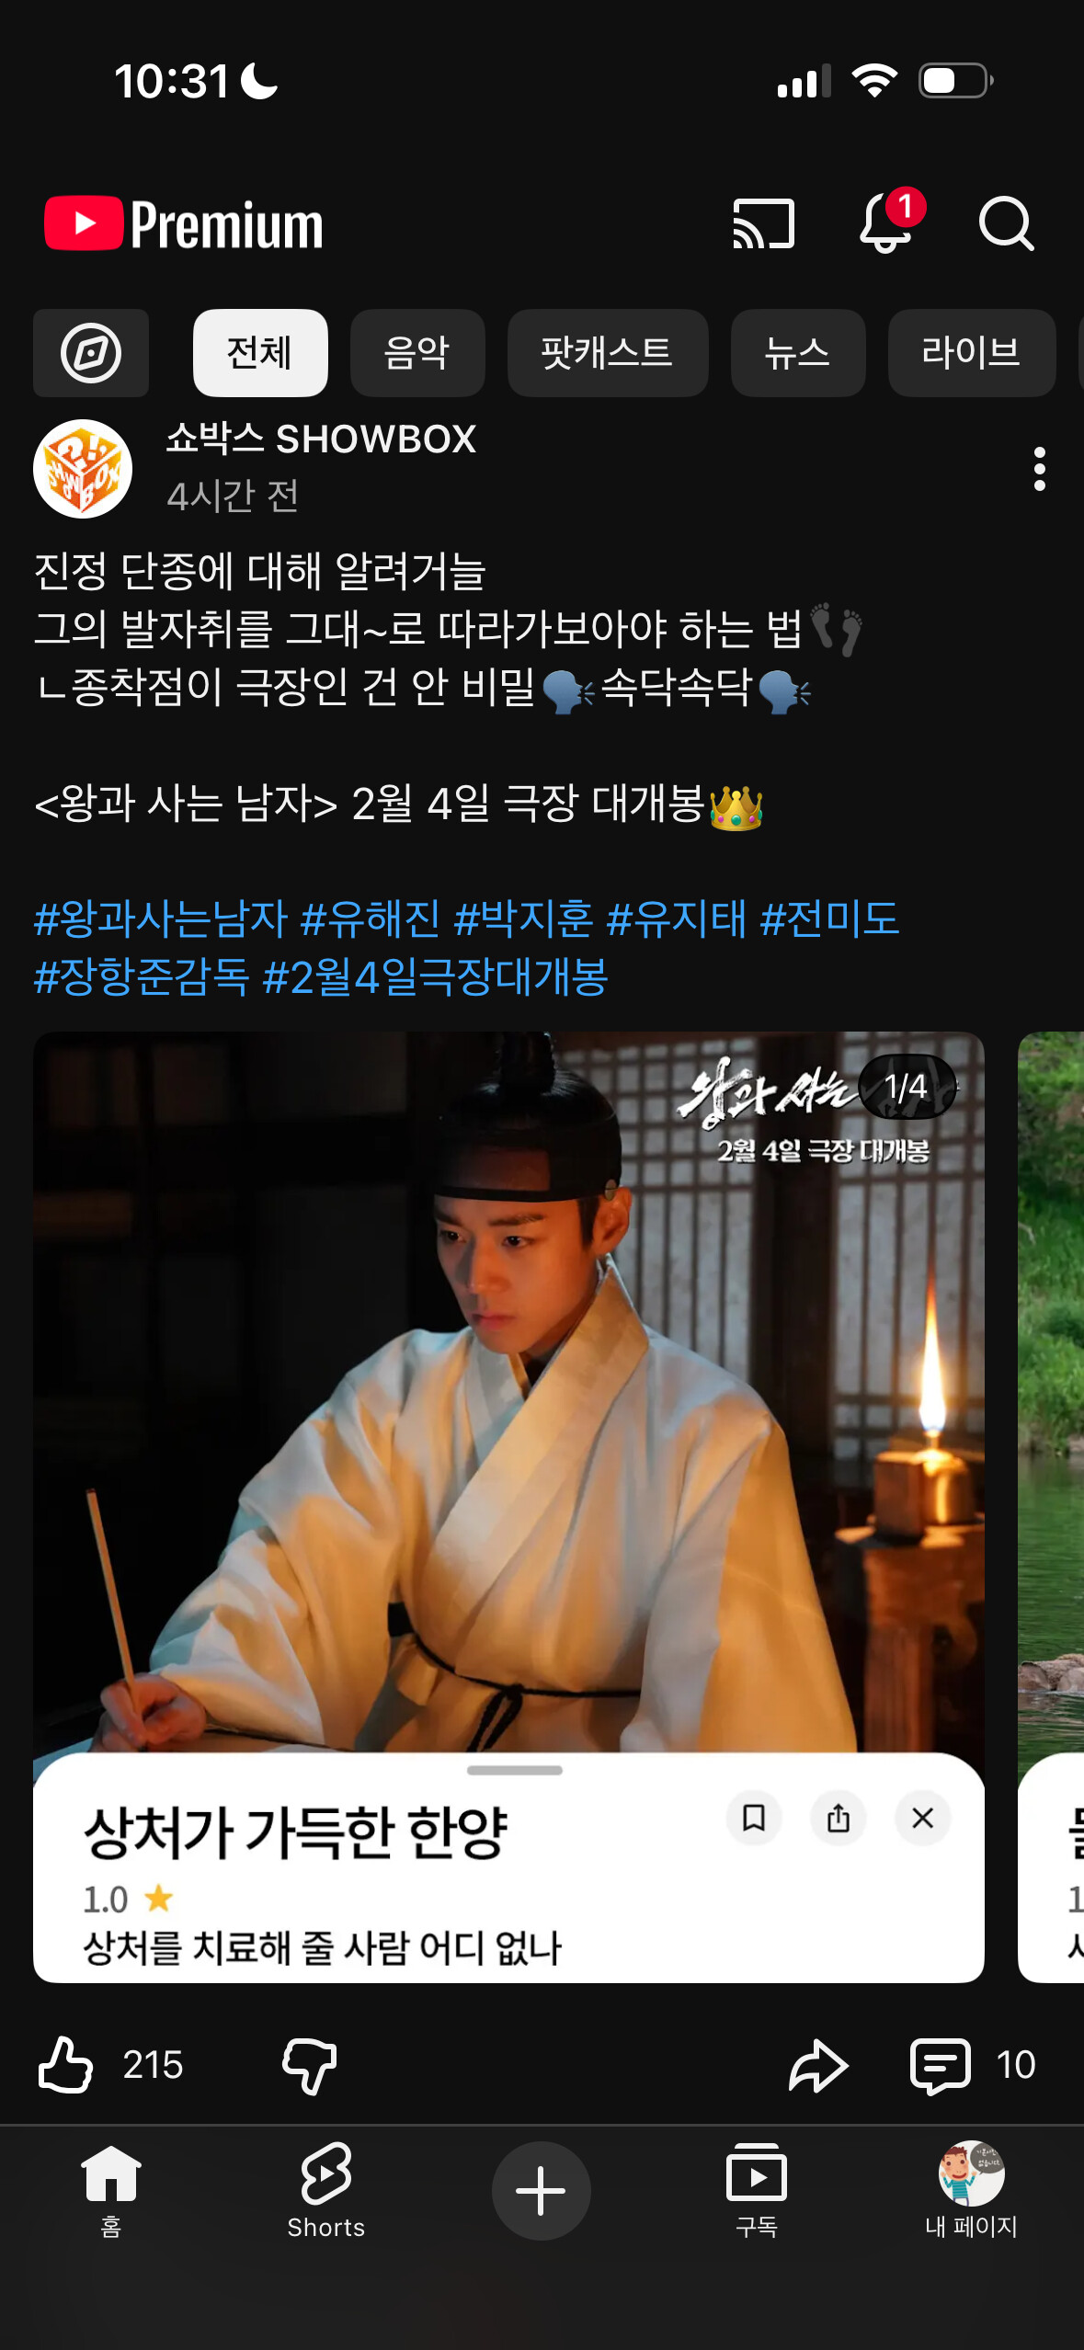Viewport: 1084px width, 2350px height.
Task: Bookmark the 상처가 가득한 한양 card
Action: pyautogui.click(x=754, y=1818)
